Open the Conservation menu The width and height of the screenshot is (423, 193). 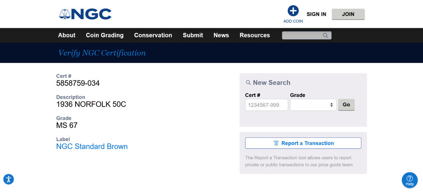[x=153, y=35]
